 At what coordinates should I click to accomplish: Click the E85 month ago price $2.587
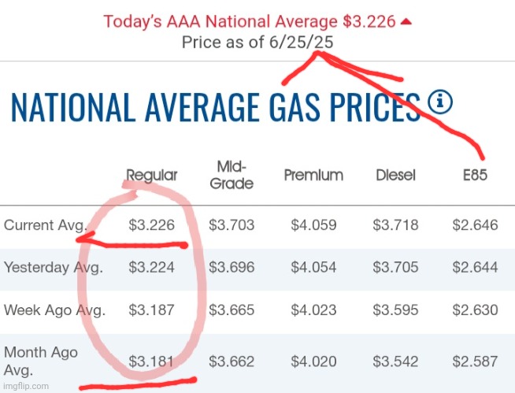(x=475, y=361)
